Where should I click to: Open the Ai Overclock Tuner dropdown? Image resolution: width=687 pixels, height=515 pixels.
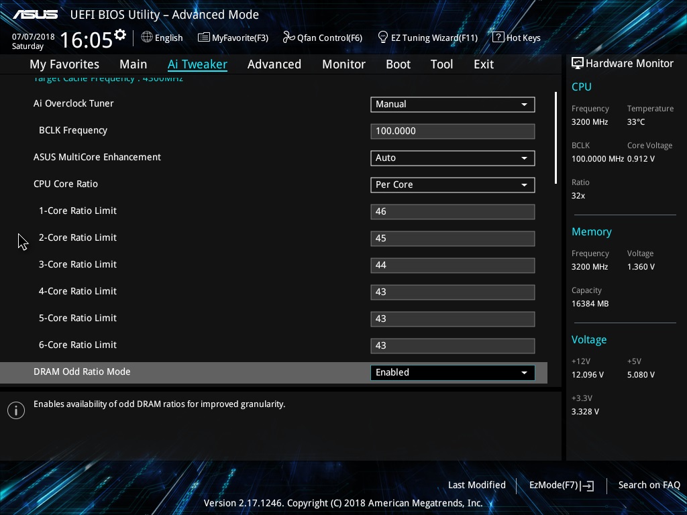pos(453,104)
